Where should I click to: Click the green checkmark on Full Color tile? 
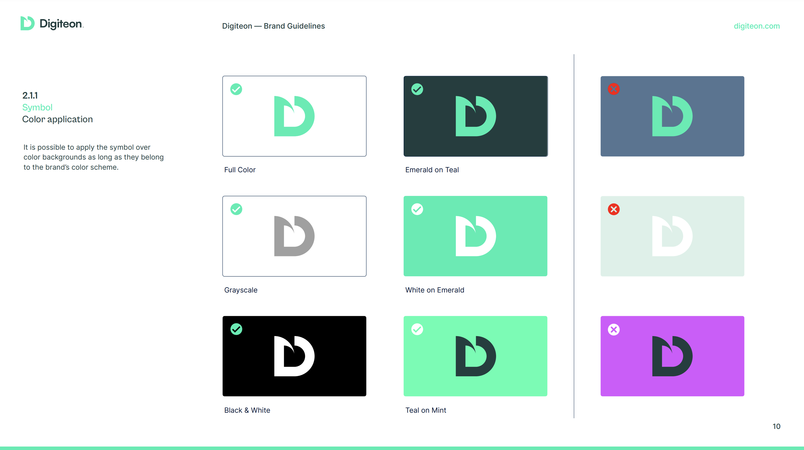point(236,89)
